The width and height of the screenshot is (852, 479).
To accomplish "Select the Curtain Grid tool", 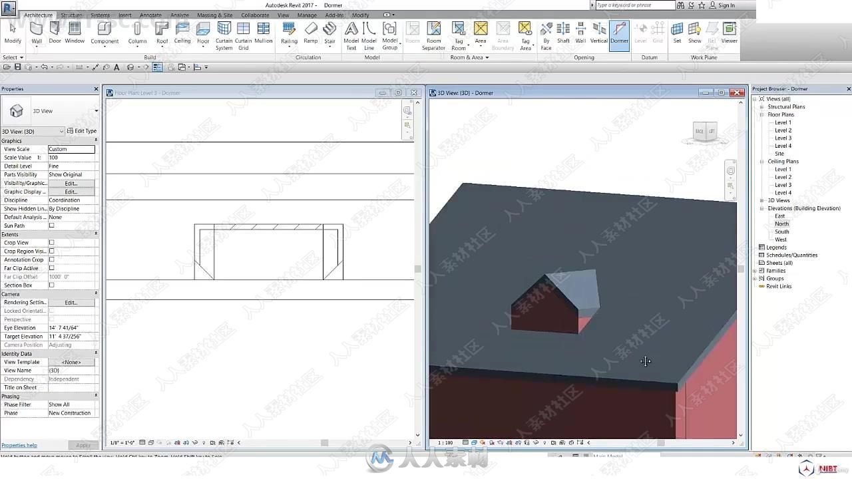I will point(244,37).
